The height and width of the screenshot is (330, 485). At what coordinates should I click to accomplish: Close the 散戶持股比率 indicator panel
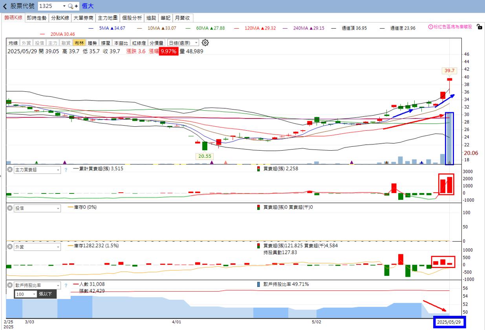coord(10,285)
